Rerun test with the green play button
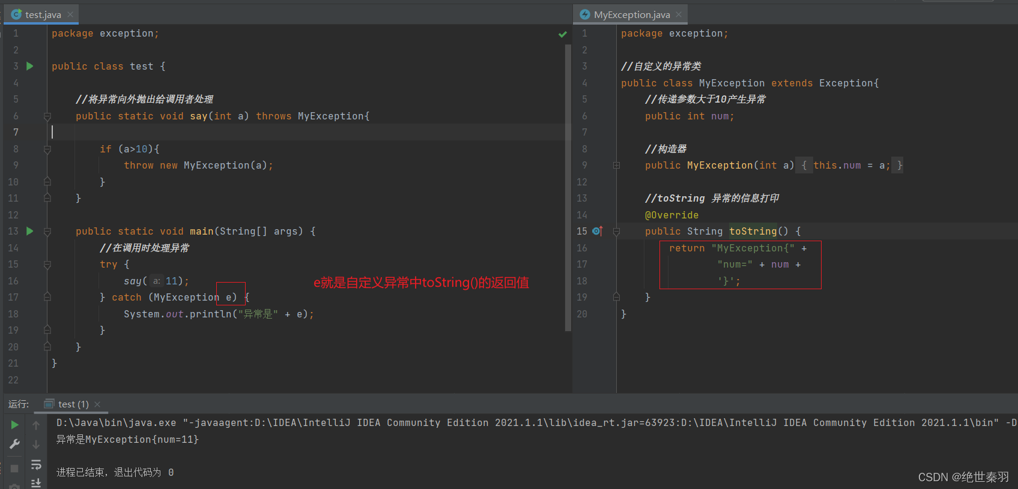 click(15, 425)
